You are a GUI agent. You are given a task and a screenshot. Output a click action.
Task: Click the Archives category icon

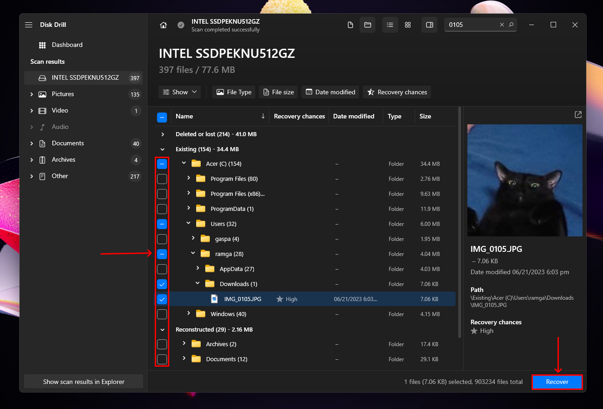42,160
